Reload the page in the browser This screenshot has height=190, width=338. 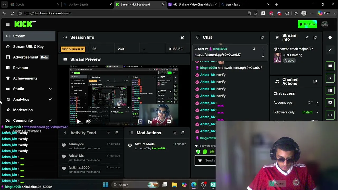[12, 13]
